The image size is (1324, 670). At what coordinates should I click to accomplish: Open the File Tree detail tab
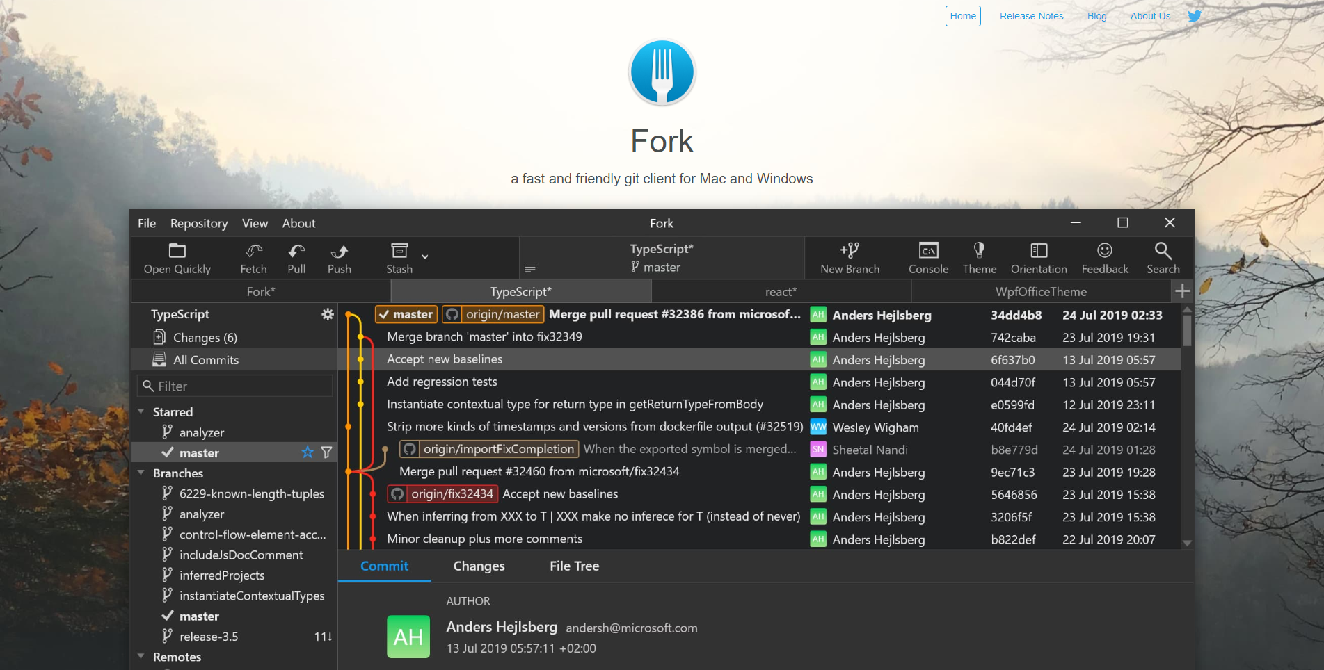click(574, 566)
